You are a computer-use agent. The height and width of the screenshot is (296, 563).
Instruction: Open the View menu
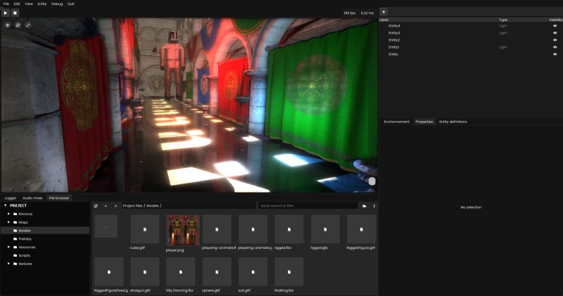coord(29,4)
